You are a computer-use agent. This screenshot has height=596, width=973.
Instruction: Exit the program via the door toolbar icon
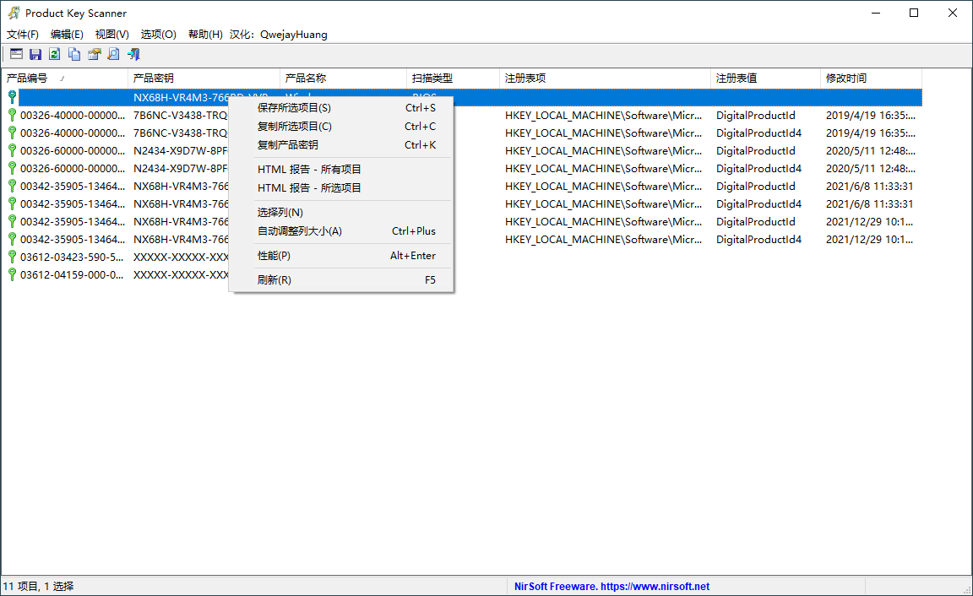click(132, 53)
